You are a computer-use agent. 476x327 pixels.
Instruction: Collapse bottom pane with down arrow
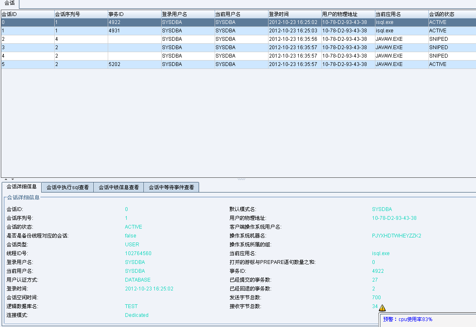pos(13,179)
